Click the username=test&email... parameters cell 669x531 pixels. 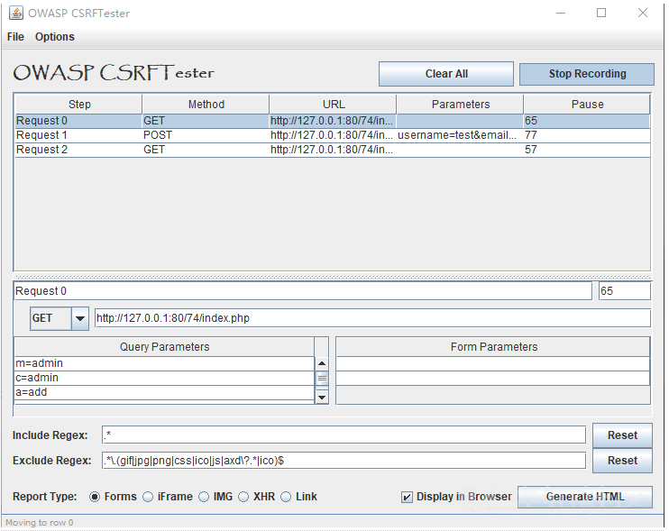point(460,135)
